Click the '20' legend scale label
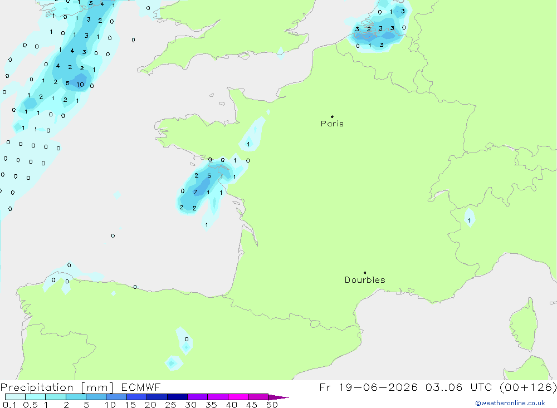Image resolution: width=557 pixels, height=408 pixels. click(150, 405)
